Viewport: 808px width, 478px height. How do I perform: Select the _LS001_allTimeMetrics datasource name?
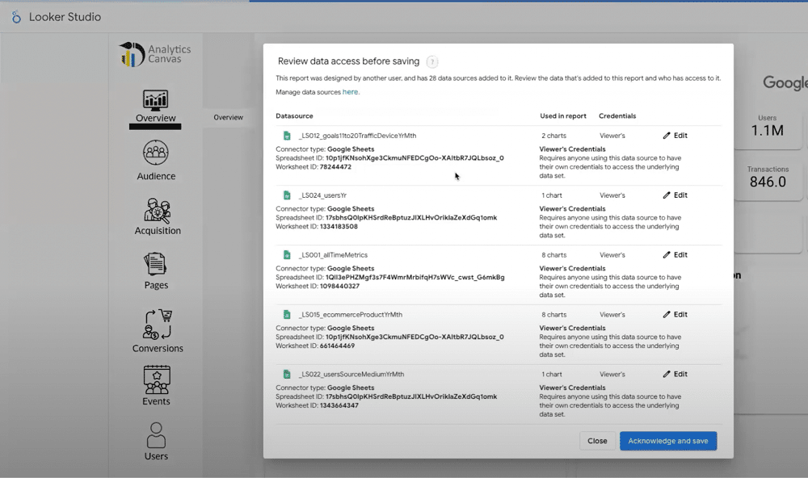tap(333, 255)
